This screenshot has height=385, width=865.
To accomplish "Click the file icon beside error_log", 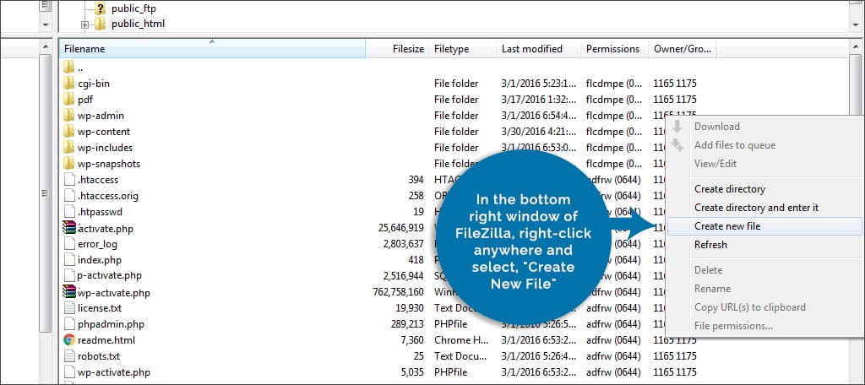I will pos(69,243).
